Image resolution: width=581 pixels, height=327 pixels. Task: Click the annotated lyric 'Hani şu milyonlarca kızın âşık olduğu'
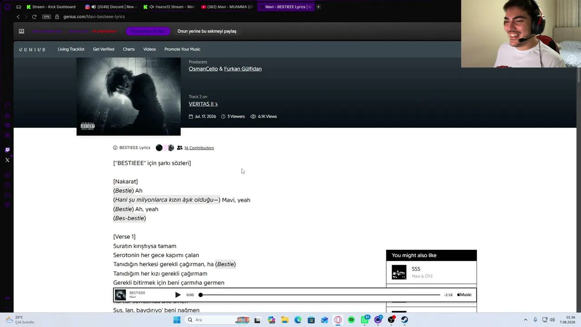(167, 200)
